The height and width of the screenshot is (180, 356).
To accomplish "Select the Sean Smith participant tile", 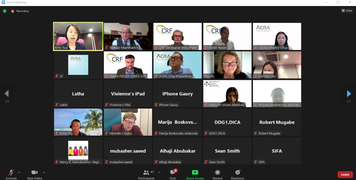I will (227, 151).
